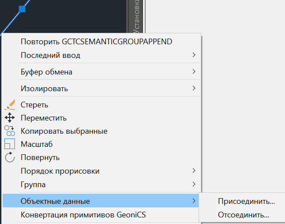The height and width of the screenshot is (224, 285).
Task: Expand the Изолировать submenu arrow
Action: tap(193, 88)
